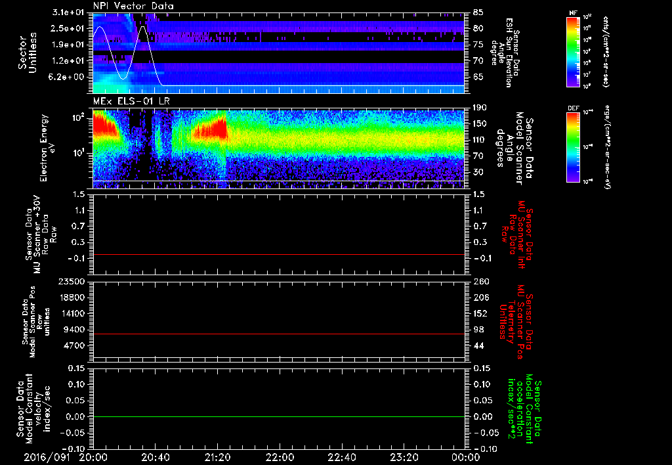The height and width of the screenshot is (465, 672).
Task: Click the 'MEx ELS-01 LR' panel title
Action: pos(131,101)
